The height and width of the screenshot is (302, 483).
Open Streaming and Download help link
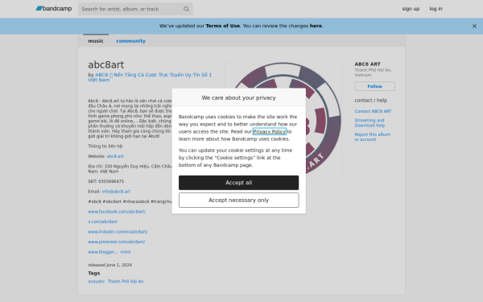click(369, 123)
